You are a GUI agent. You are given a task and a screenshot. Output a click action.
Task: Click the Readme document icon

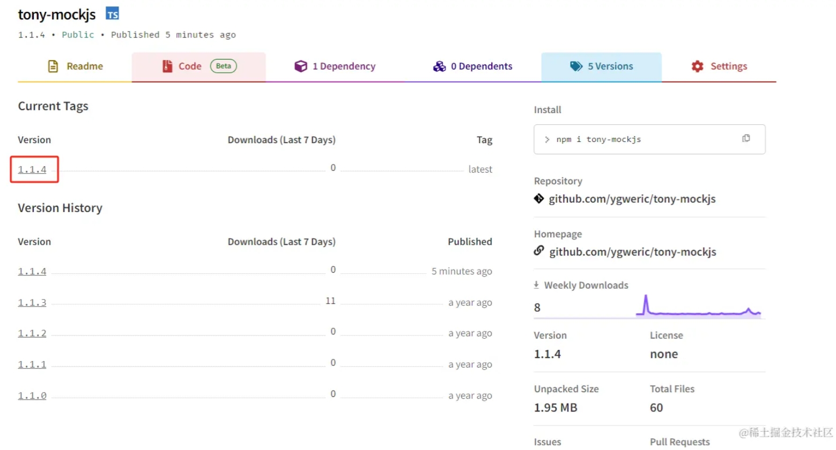point(53,66)
